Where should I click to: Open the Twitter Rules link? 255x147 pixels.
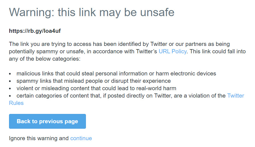[236, 96]
